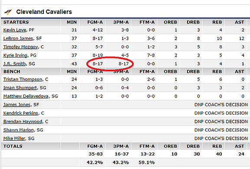Open Shawn Marion profile link
This screenshot has width=250, height=169.
coord(19,130)
